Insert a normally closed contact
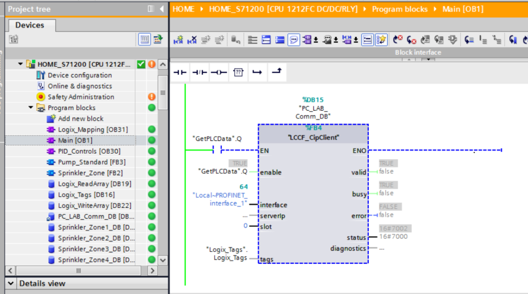This screenshot has height=294, width=528. coord(199,72)
